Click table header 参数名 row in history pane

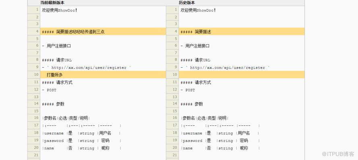pyautogui.click(x=205, y=118)
